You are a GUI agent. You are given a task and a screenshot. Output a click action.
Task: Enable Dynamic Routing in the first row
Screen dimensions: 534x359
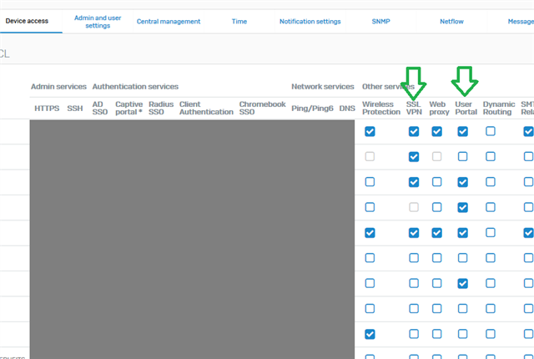(491, 131)
